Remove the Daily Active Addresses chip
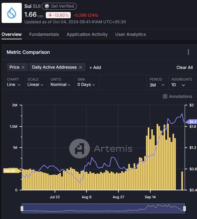 click(x=81, y=67)
